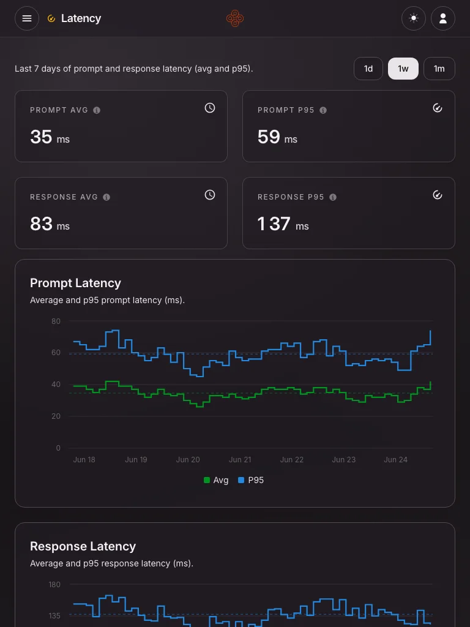Click the gauge icon in Response P95 card
The height and width of the screenshot is (627, 470).
pyautogui.click(x=438, y=195)
